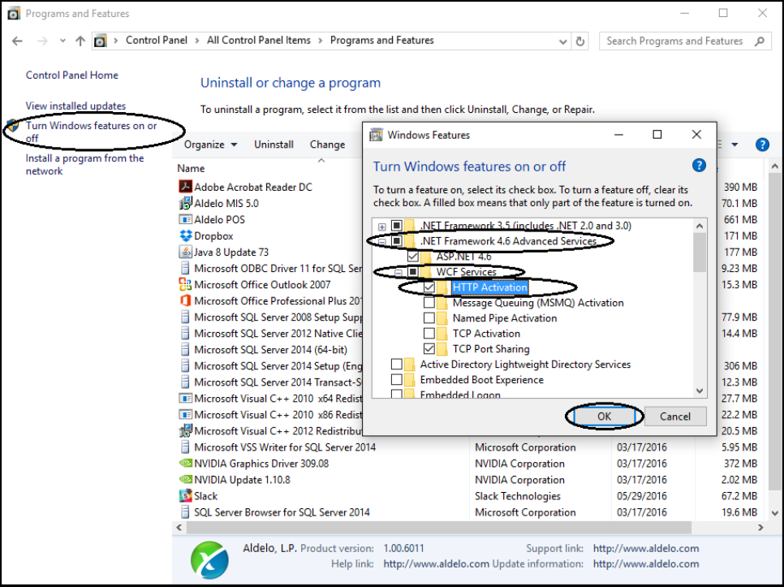Click the chevron after All Control Panel Items
Screen dimensions: 784x587
(321, 41)
